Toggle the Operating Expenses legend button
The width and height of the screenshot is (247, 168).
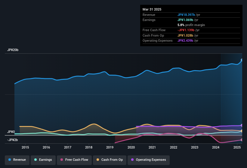pyautogui.click(x=149, y=160)
